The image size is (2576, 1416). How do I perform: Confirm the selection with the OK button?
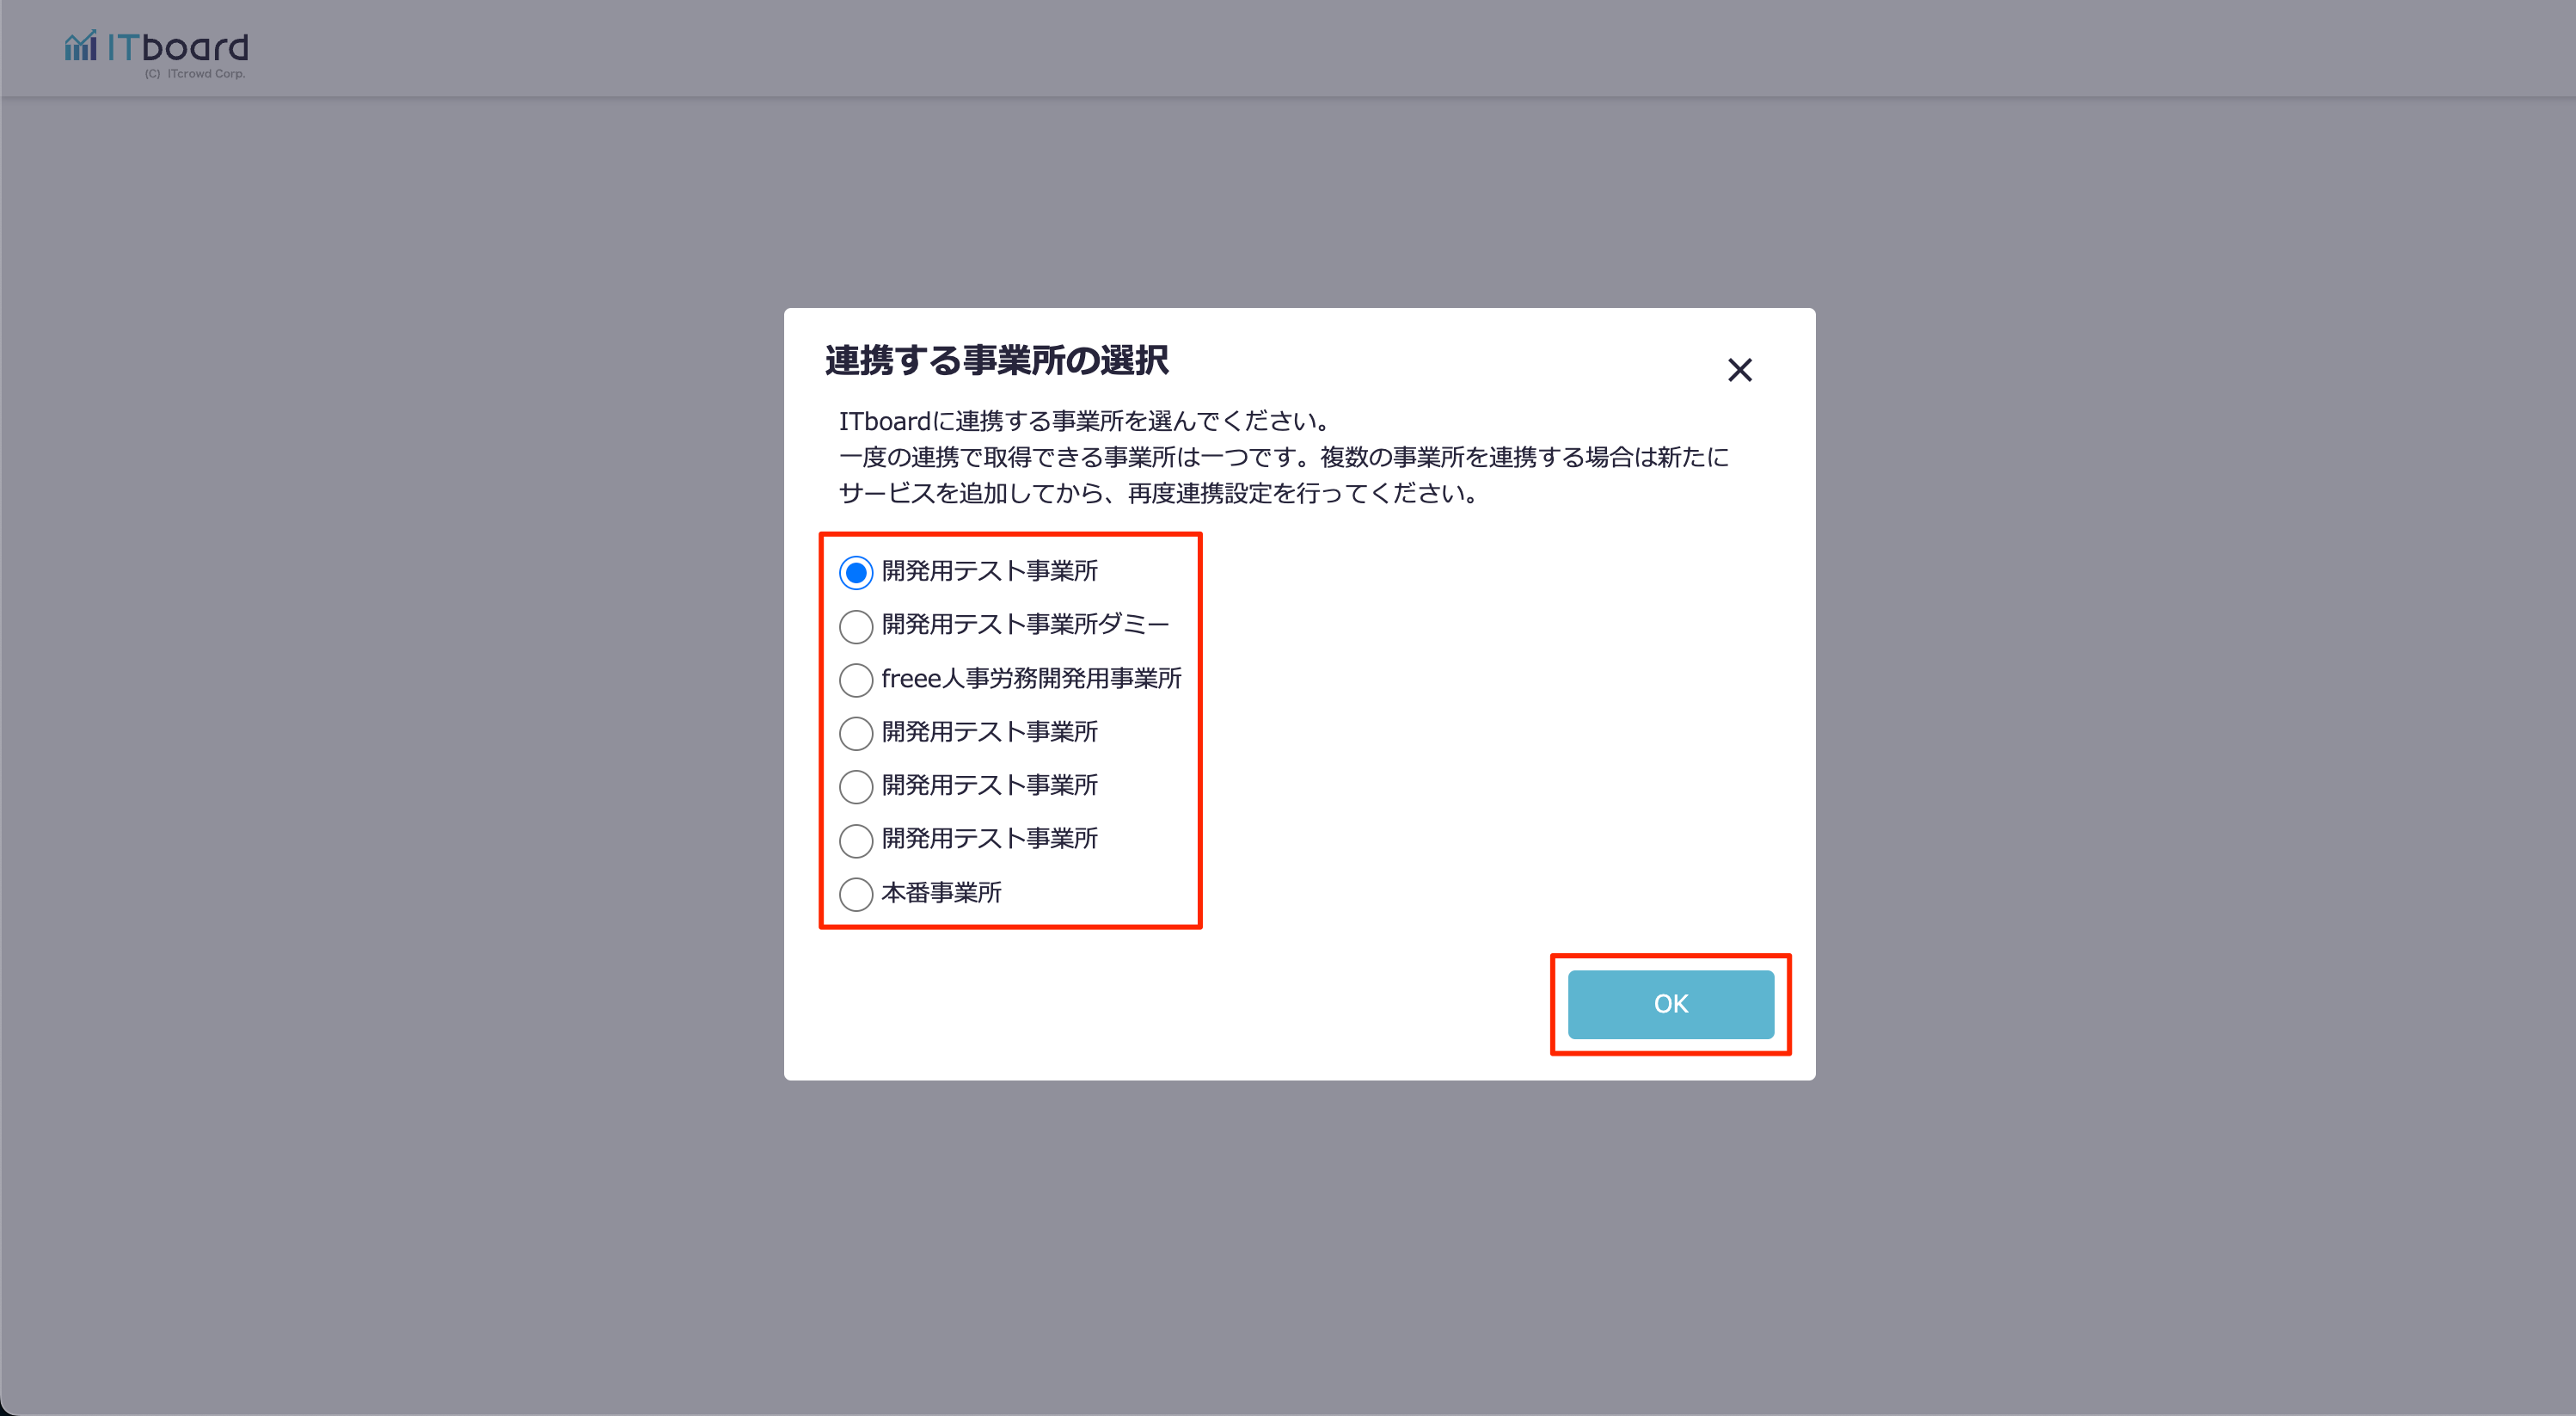[1670, 1004]
